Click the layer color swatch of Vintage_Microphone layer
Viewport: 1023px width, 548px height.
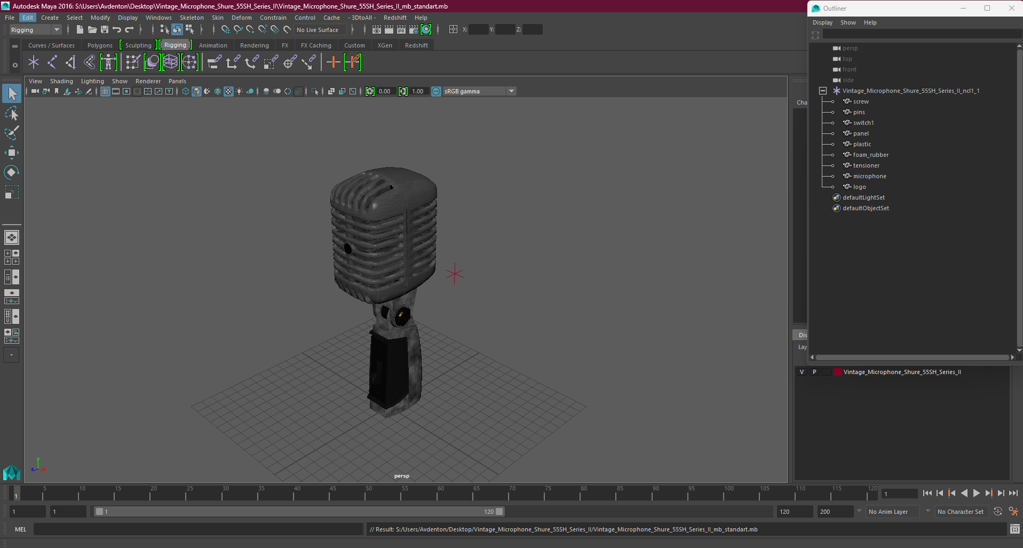point(837,372)
